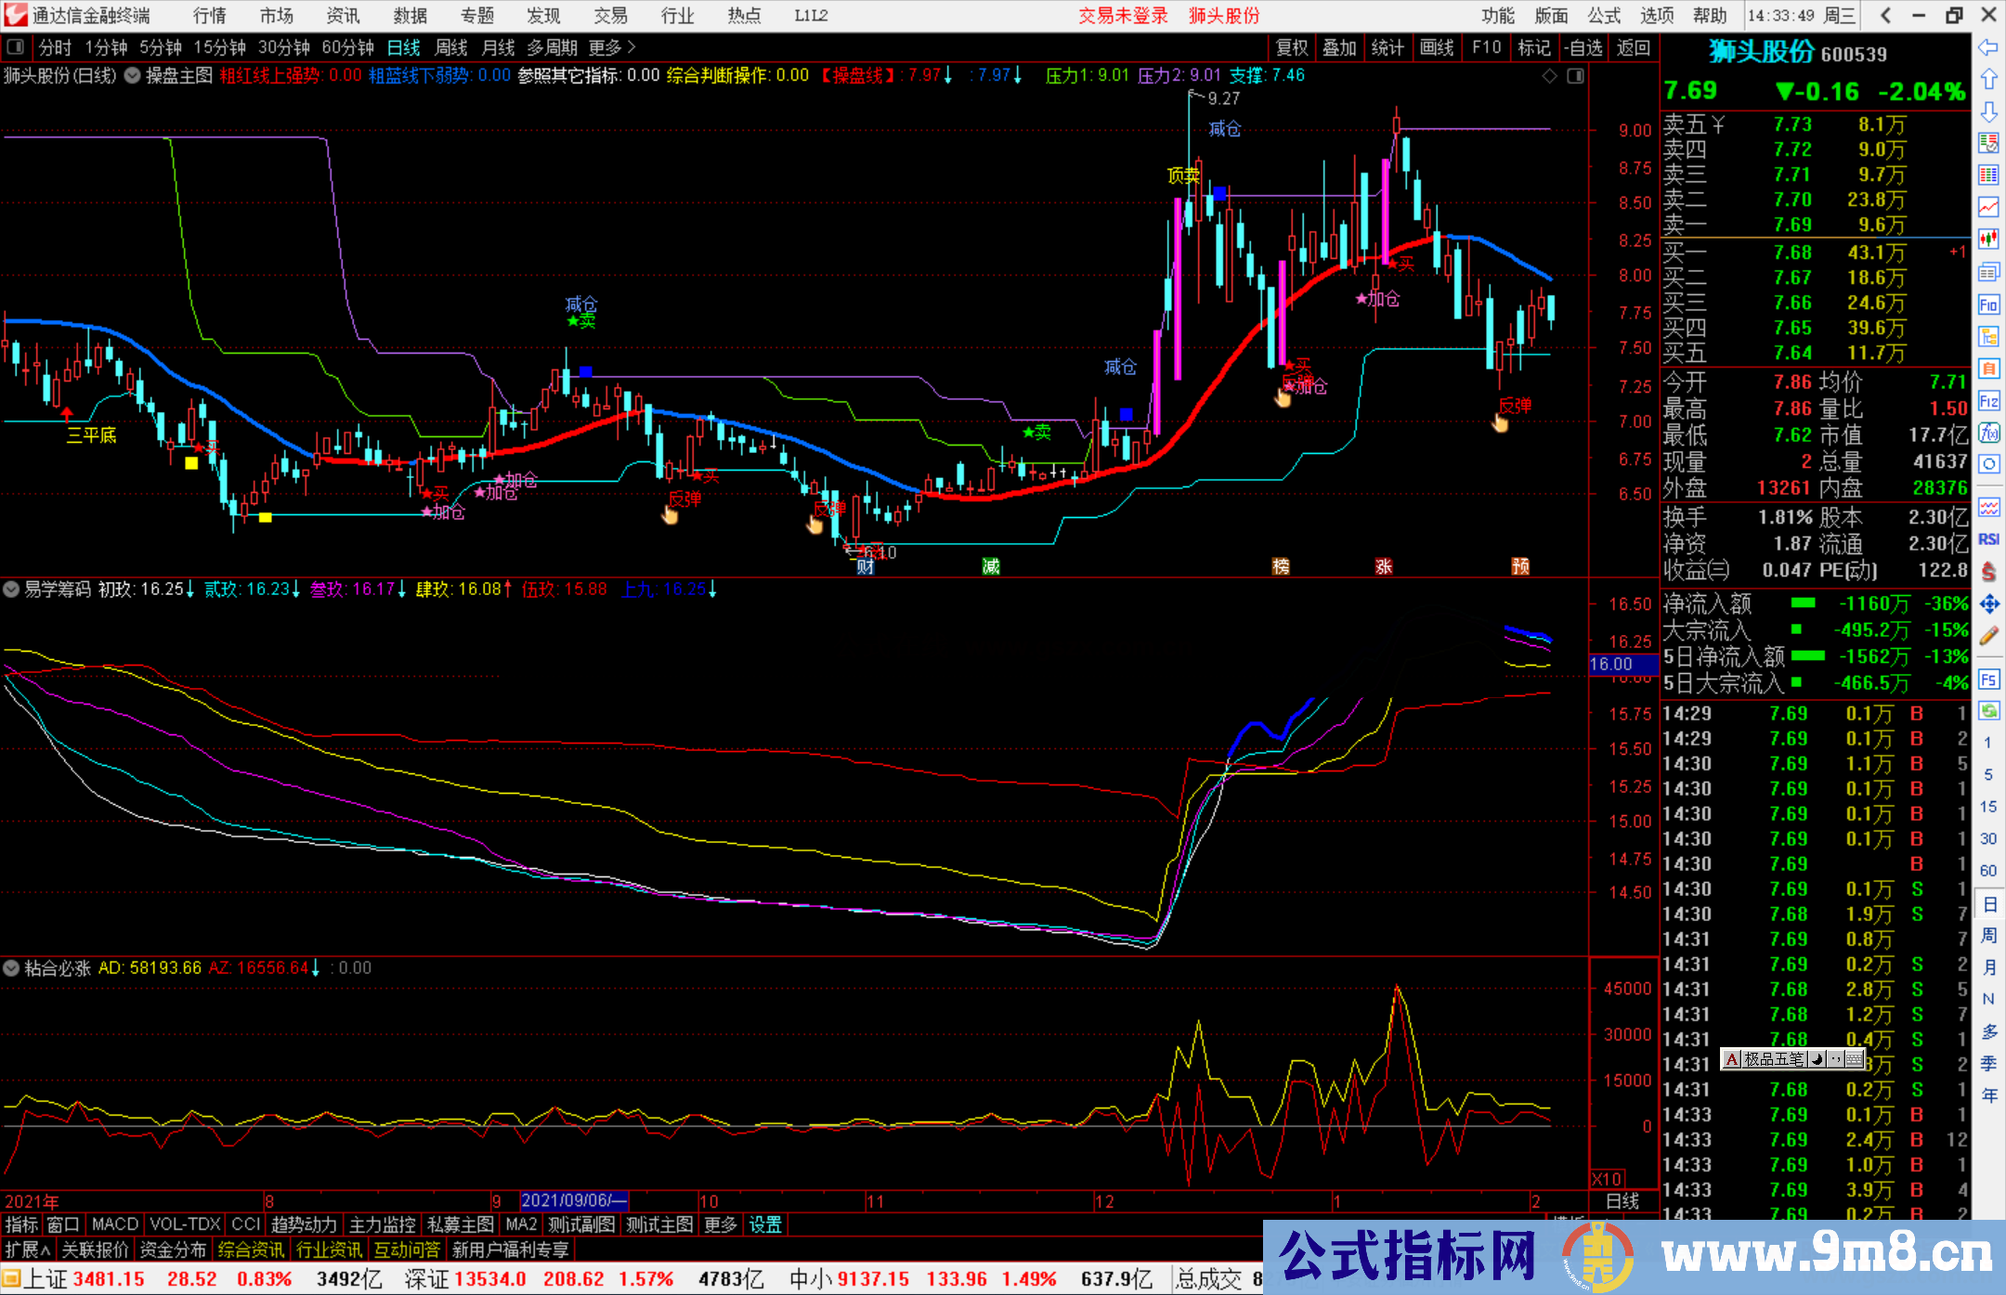Open the 行情 menu
This screenshot has height=1295, width=2006.
tap(209, 16)
